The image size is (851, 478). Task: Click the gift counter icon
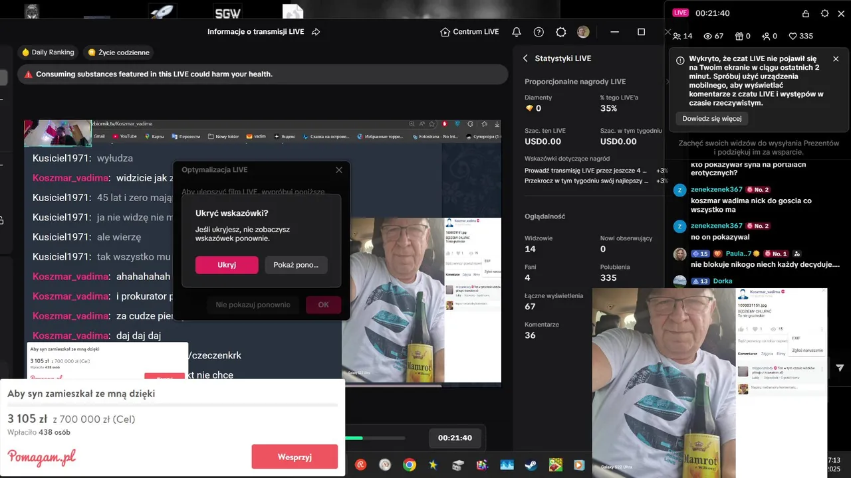point(742,37)
